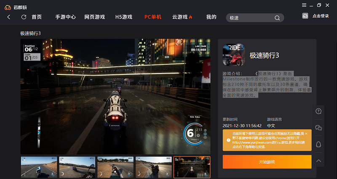Dismiss the orange warning notification
337x179 pixels.
(306, 134)
